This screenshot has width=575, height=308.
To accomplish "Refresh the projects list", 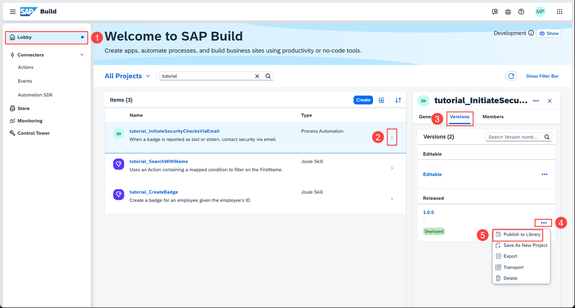I will click(x=511, y=76).
